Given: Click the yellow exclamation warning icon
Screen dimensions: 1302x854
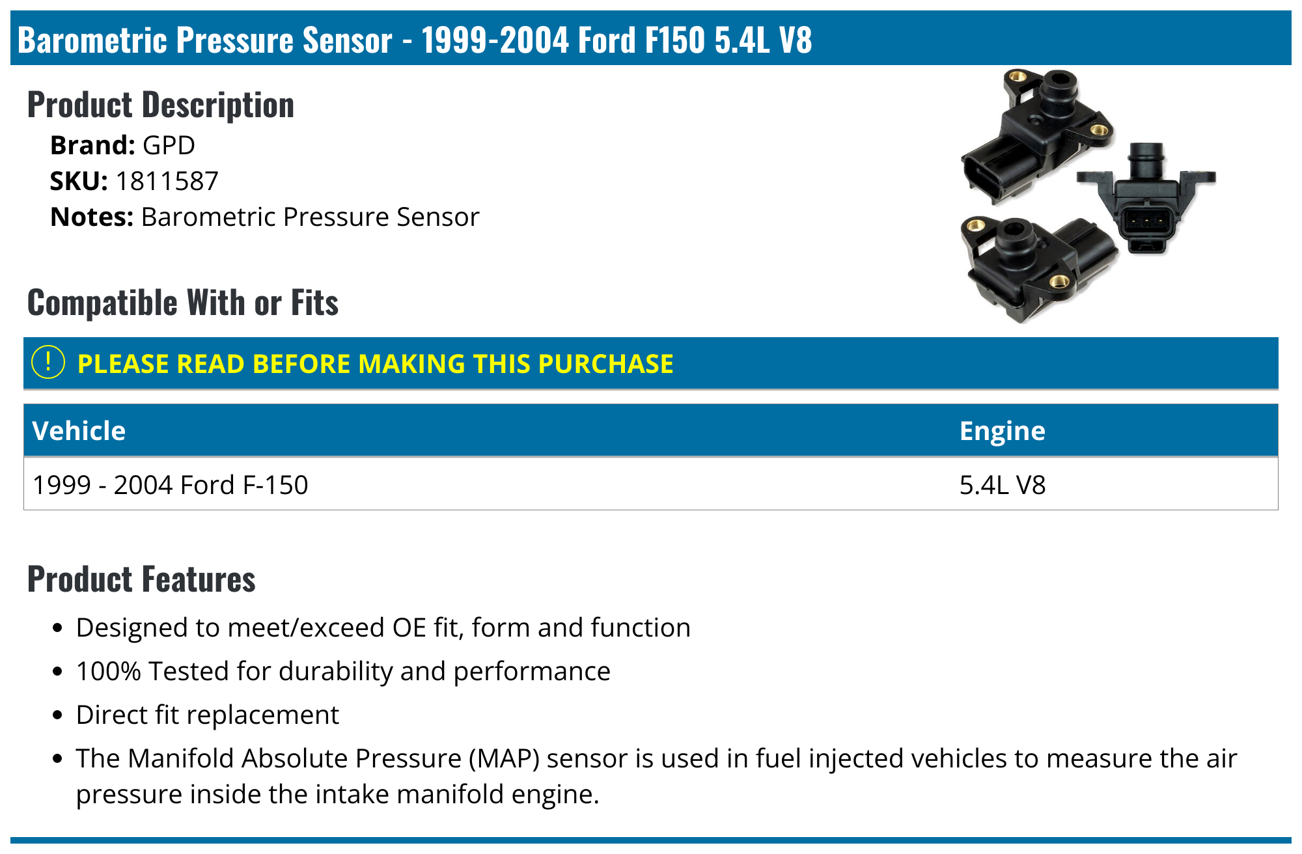Looking at the screenshot, I should pos(48,363).
